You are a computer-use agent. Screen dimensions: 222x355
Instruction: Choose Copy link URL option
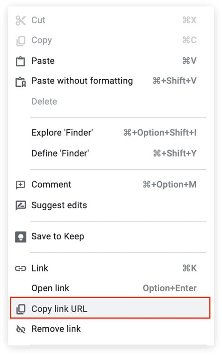(x=110, y=308)
